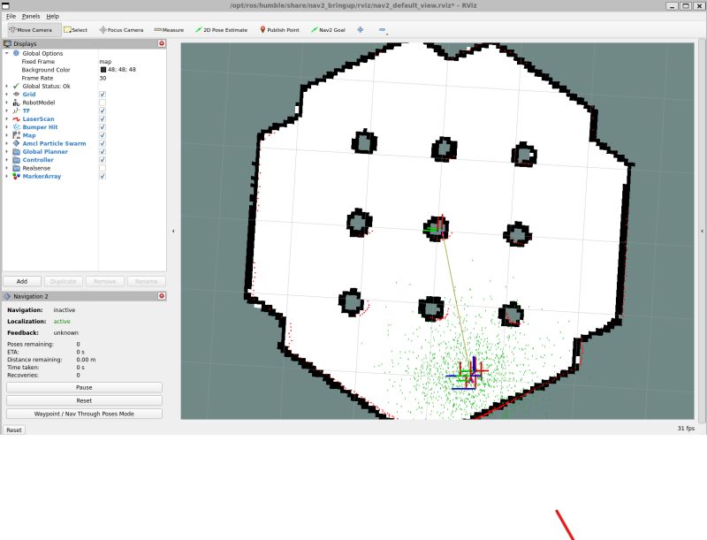
Task: Open the Background Color swatch
Action: 103,69
